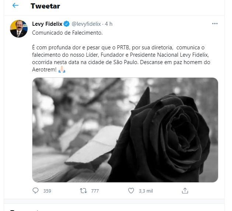Open the @levyfidelix handle link
The height and width of the screenshot is (211, 232).
(86, 24)
